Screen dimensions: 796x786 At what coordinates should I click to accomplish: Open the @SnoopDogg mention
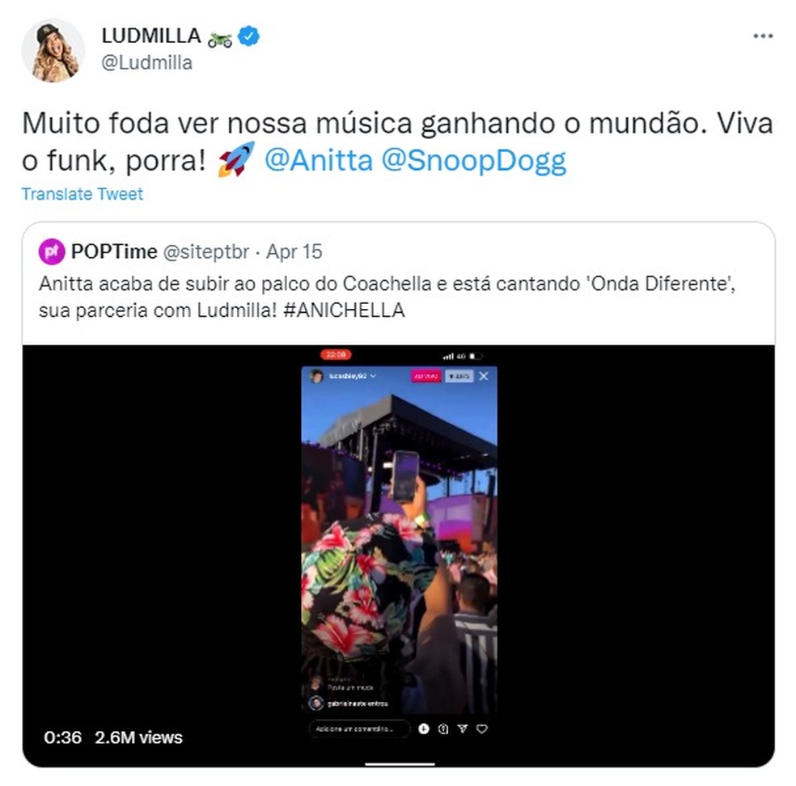474,161
